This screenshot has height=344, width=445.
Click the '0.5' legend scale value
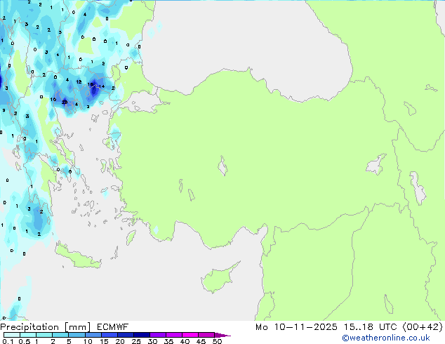pos(24,341)
